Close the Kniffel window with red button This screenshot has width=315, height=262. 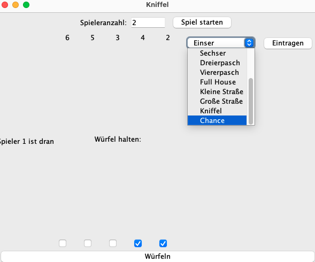5,5
